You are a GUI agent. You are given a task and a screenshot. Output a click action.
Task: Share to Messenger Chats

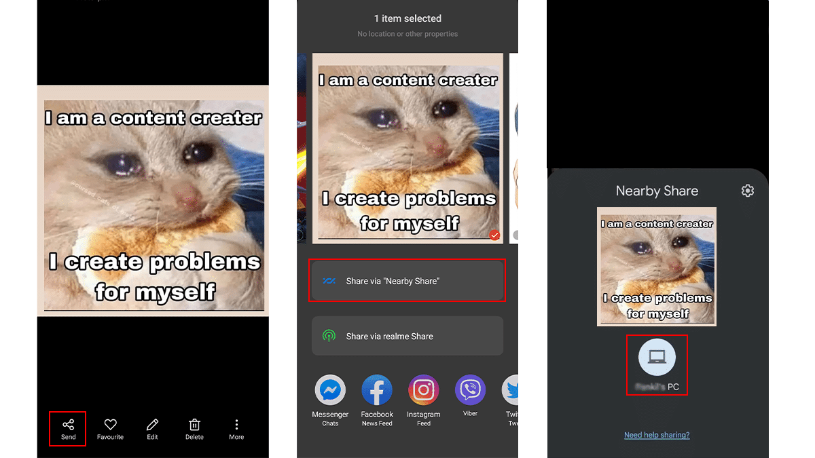(330, 391)
